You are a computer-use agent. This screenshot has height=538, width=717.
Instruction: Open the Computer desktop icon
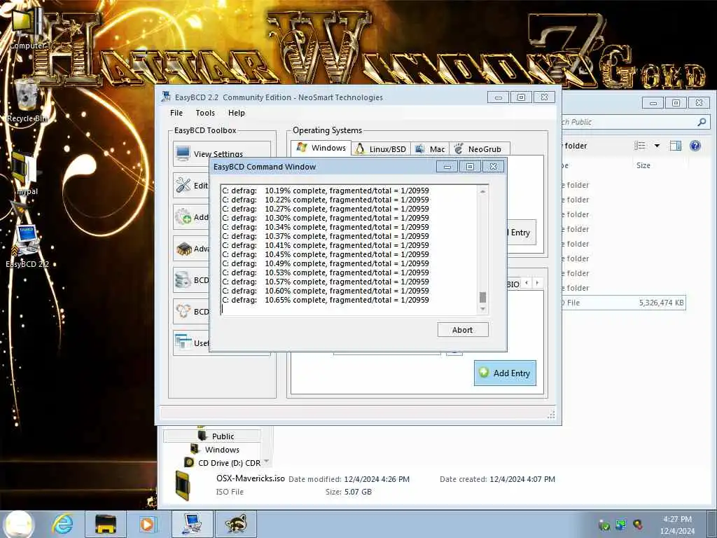[x=26, y=28]
